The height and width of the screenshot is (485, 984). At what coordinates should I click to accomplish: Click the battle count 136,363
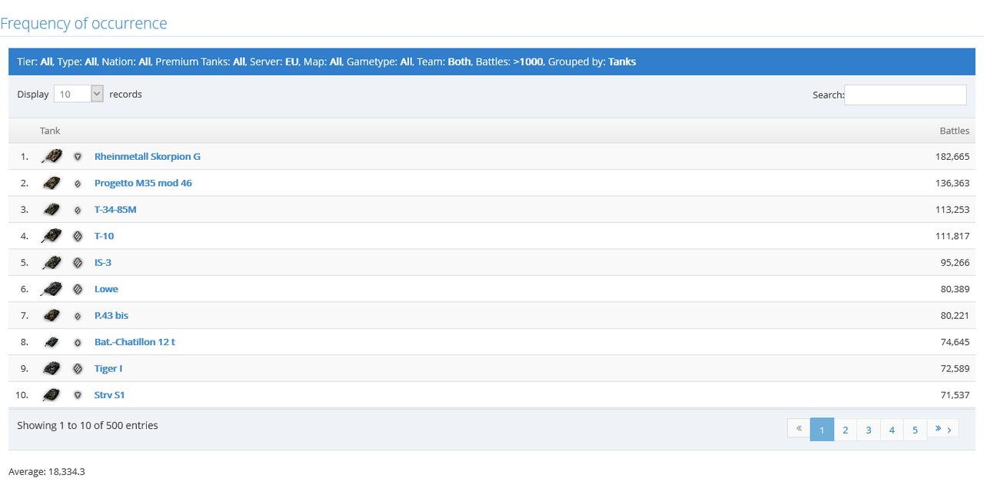(952, 183)
